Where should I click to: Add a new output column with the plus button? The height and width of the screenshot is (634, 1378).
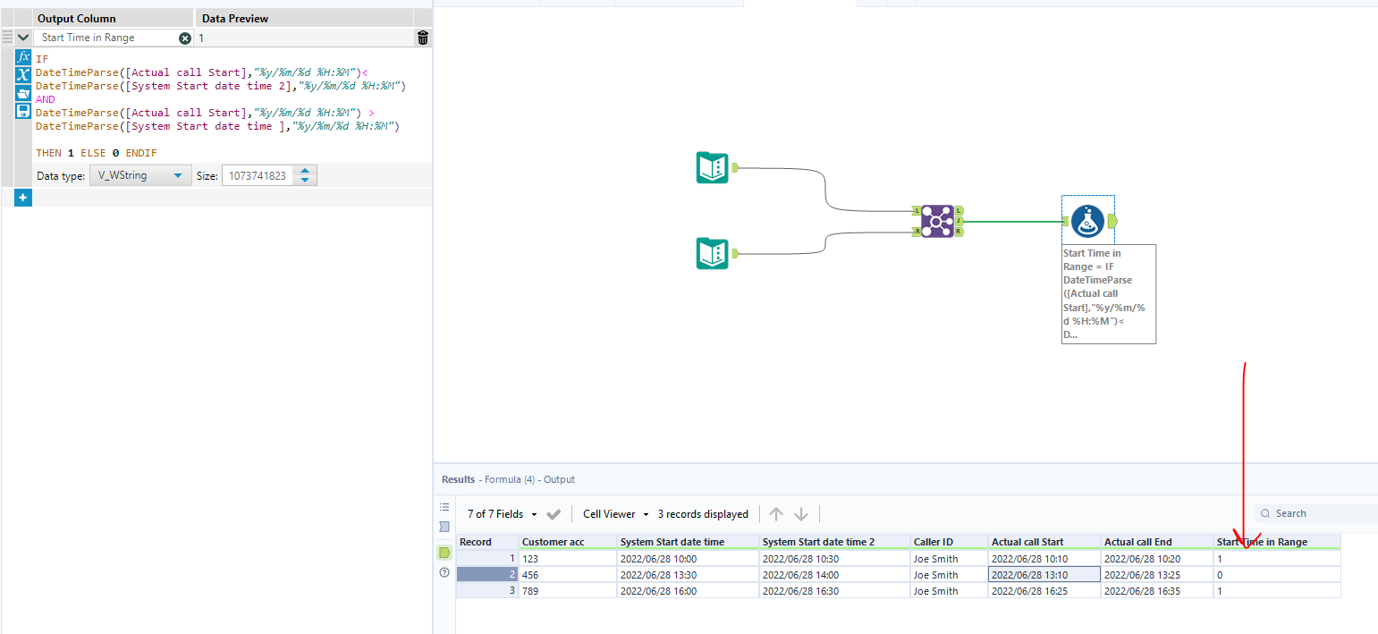click(22, 198)
